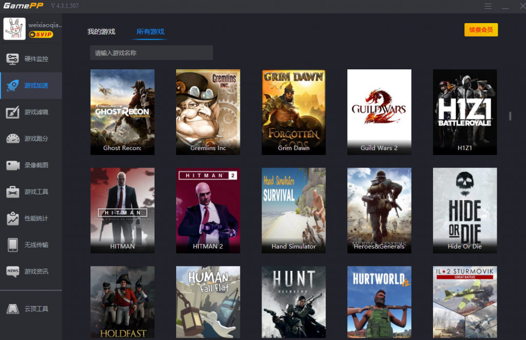
Task: Open the hamburger menu in title bar
Action: 488,6
